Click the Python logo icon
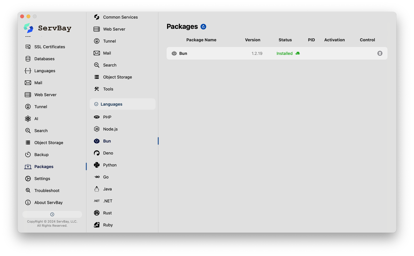 97,165
